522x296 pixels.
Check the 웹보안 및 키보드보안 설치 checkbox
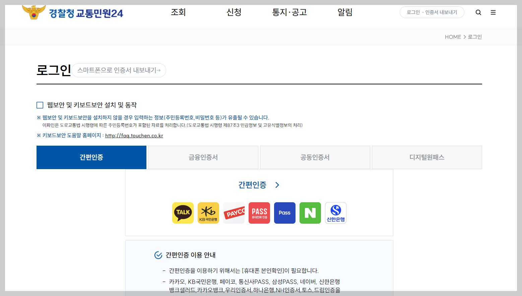tap(40, 105)
